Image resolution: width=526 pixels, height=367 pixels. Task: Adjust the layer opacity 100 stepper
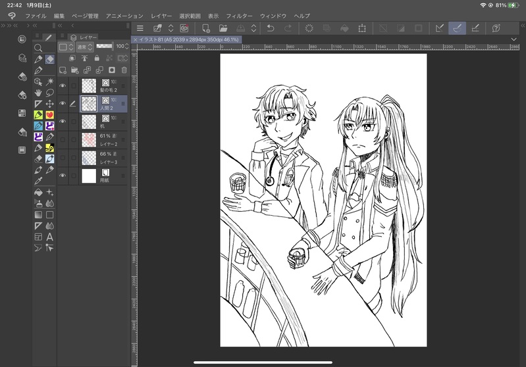126,46
